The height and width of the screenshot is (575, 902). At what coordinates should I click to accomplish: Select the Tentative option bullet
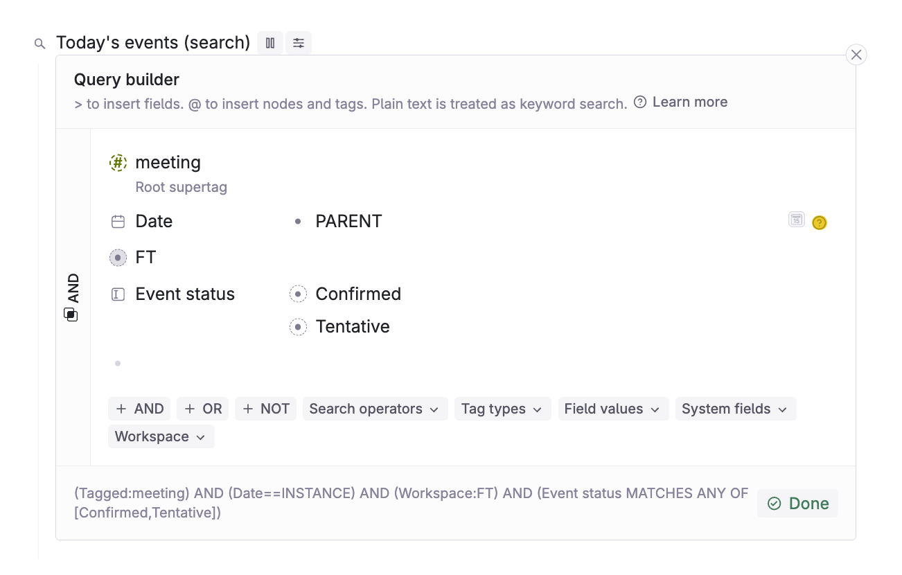point(298,327)
